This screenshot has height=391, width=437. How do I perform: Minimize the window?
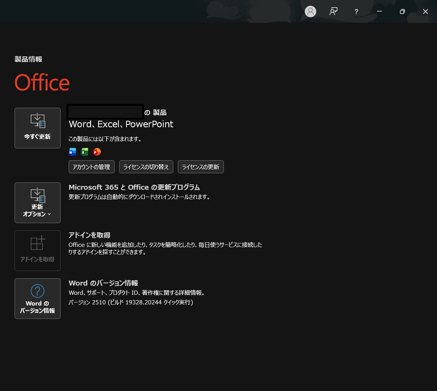point(379,11)
